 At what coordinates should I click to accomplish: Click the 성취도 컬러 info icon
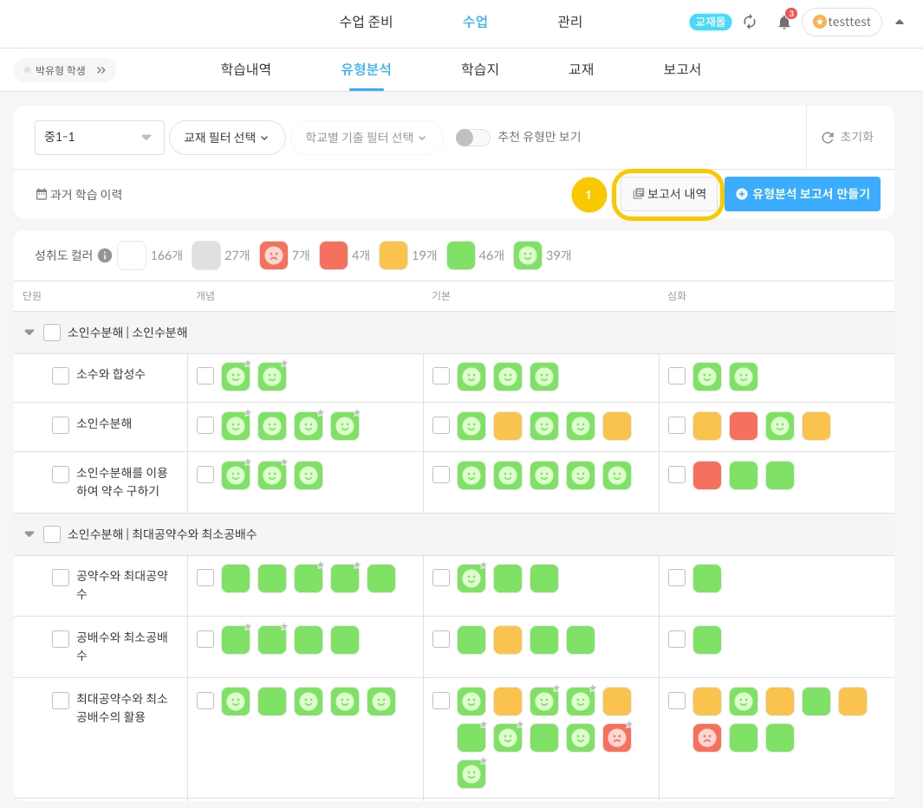pyautogui.click(x=105, y=255)
